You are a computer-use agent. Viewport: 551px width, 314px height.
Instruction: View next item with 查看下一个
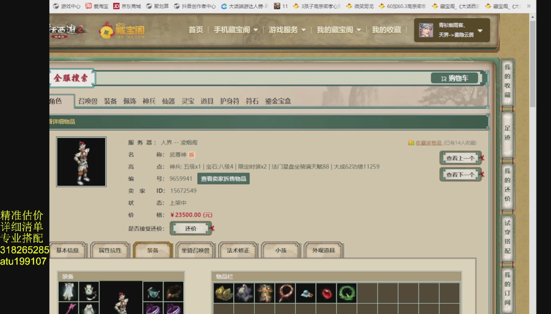(x=460, y=175)
